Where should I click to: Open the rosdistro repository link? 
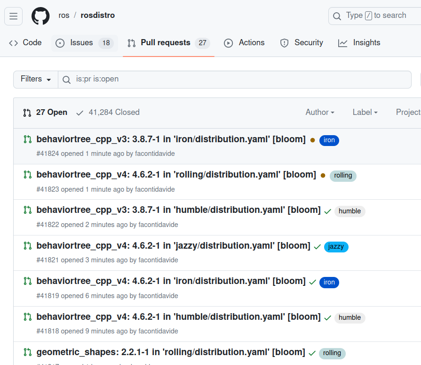pyautogui.click(x=98, y=16)
